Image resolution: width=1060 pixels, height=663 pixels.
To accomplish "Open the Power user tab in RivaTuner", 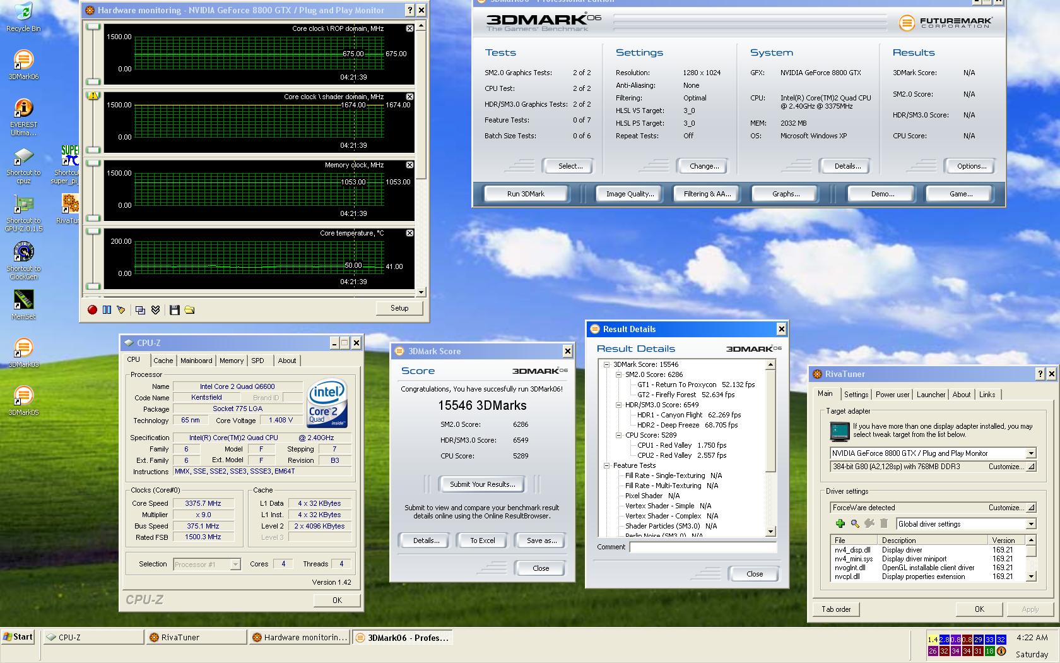I will coord(892,395).
